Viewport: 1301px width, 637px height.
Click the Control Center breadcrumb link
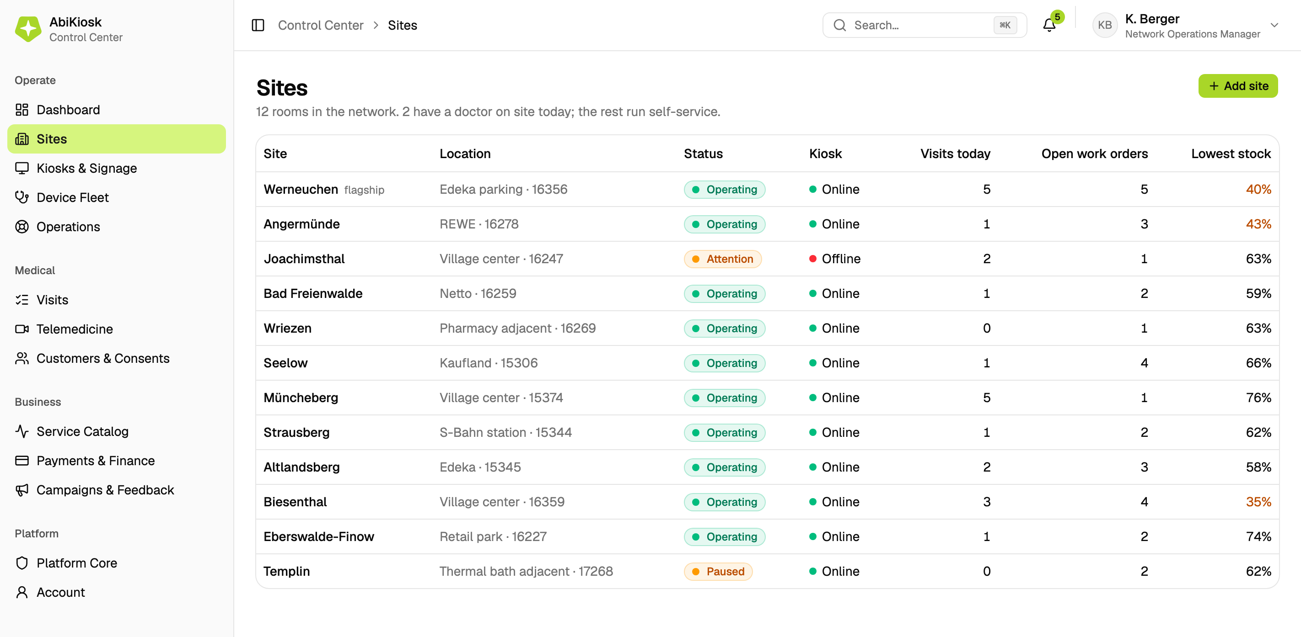320,25
